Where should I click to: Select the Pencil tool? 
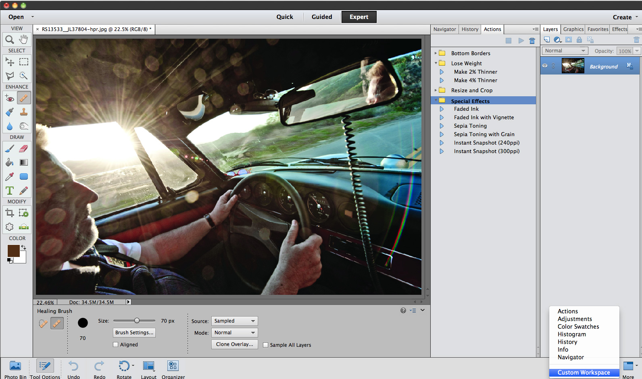point(24,191)
